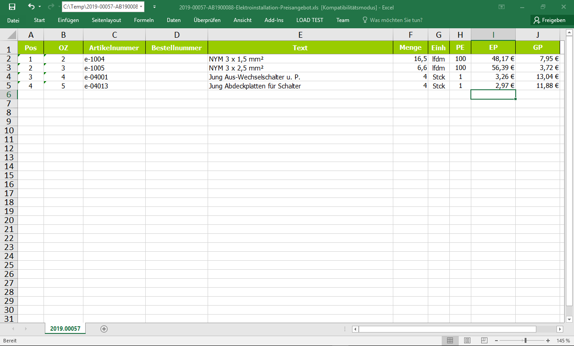Click in 'Was möchten Sie tun?' search field
Screen dimensions: 574x346
pyautogui.click(x=396, y=20)
